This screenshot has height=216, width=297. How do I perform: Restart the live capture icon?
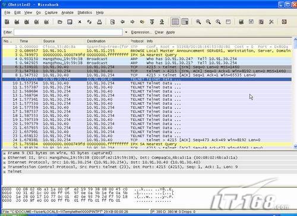pyautogui.click(x=46, y=22)
